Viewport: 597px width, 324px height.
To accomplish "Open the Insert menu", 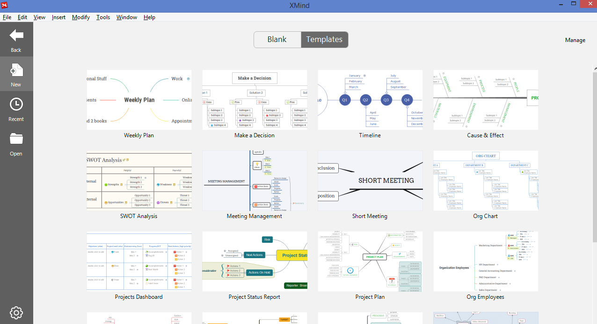I will [x=58, y=17].
